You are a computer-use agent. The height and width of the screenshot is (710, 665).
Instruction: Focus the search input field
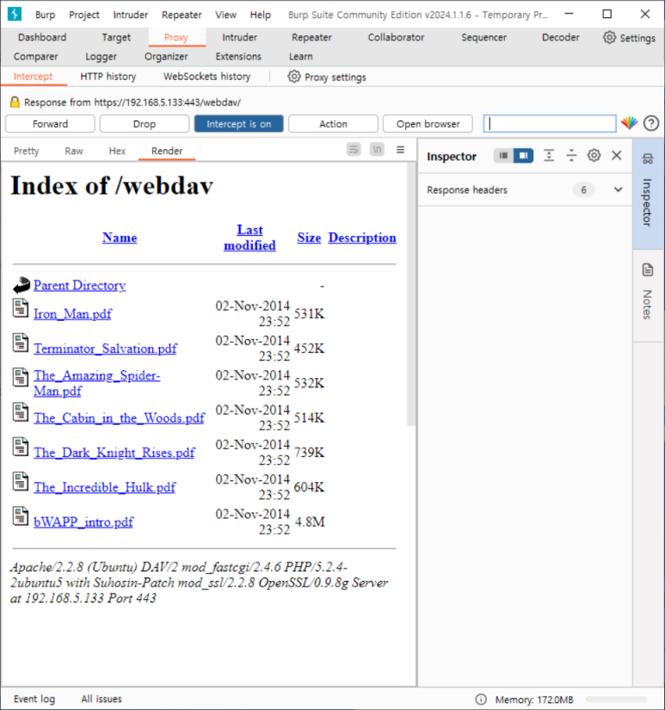[x=550, y=124]
